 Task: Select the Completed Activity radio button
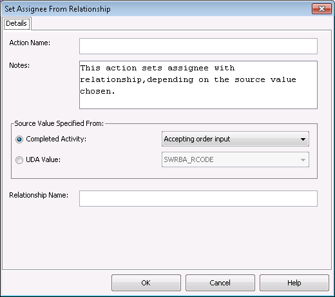[x=19, y=139]
